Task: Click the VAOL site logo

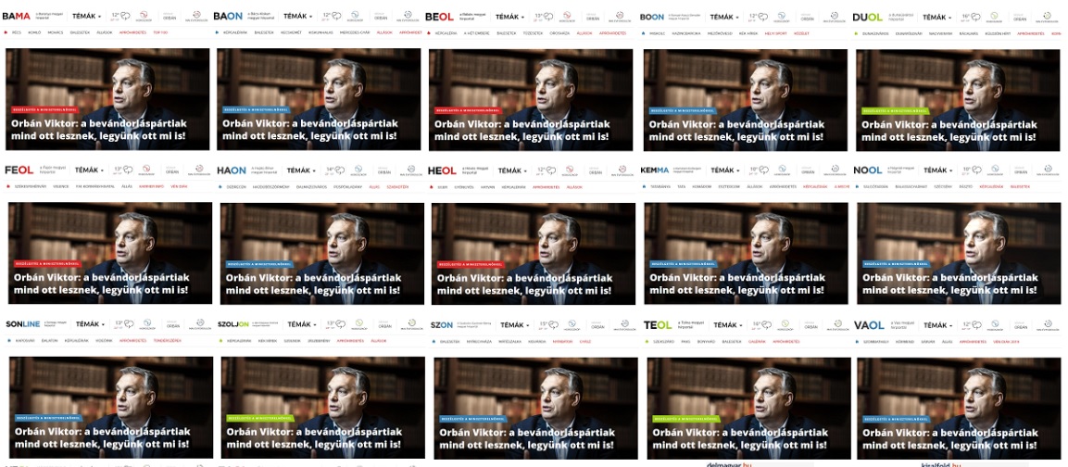Action: tap(869, 325)
